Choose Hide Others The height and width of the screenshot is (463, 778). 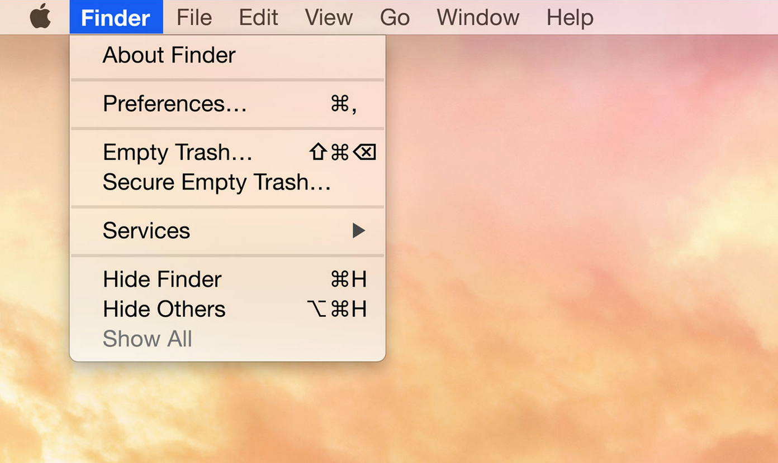tap(227, 309)
